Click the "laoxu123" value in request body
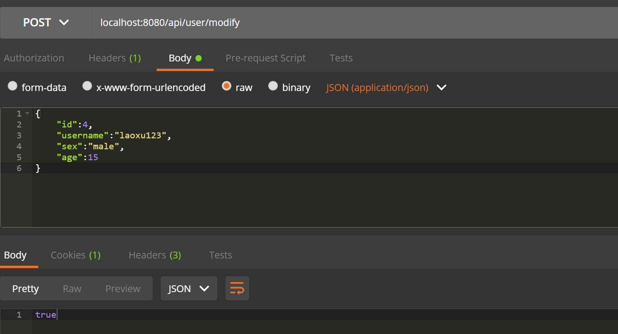The width and height of the screenshot is (618, 334). [x=141, y=135]
